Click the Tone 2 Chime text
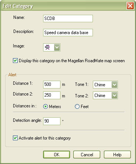The height and width of the screenshot is (164, 136). click(100, 96)
